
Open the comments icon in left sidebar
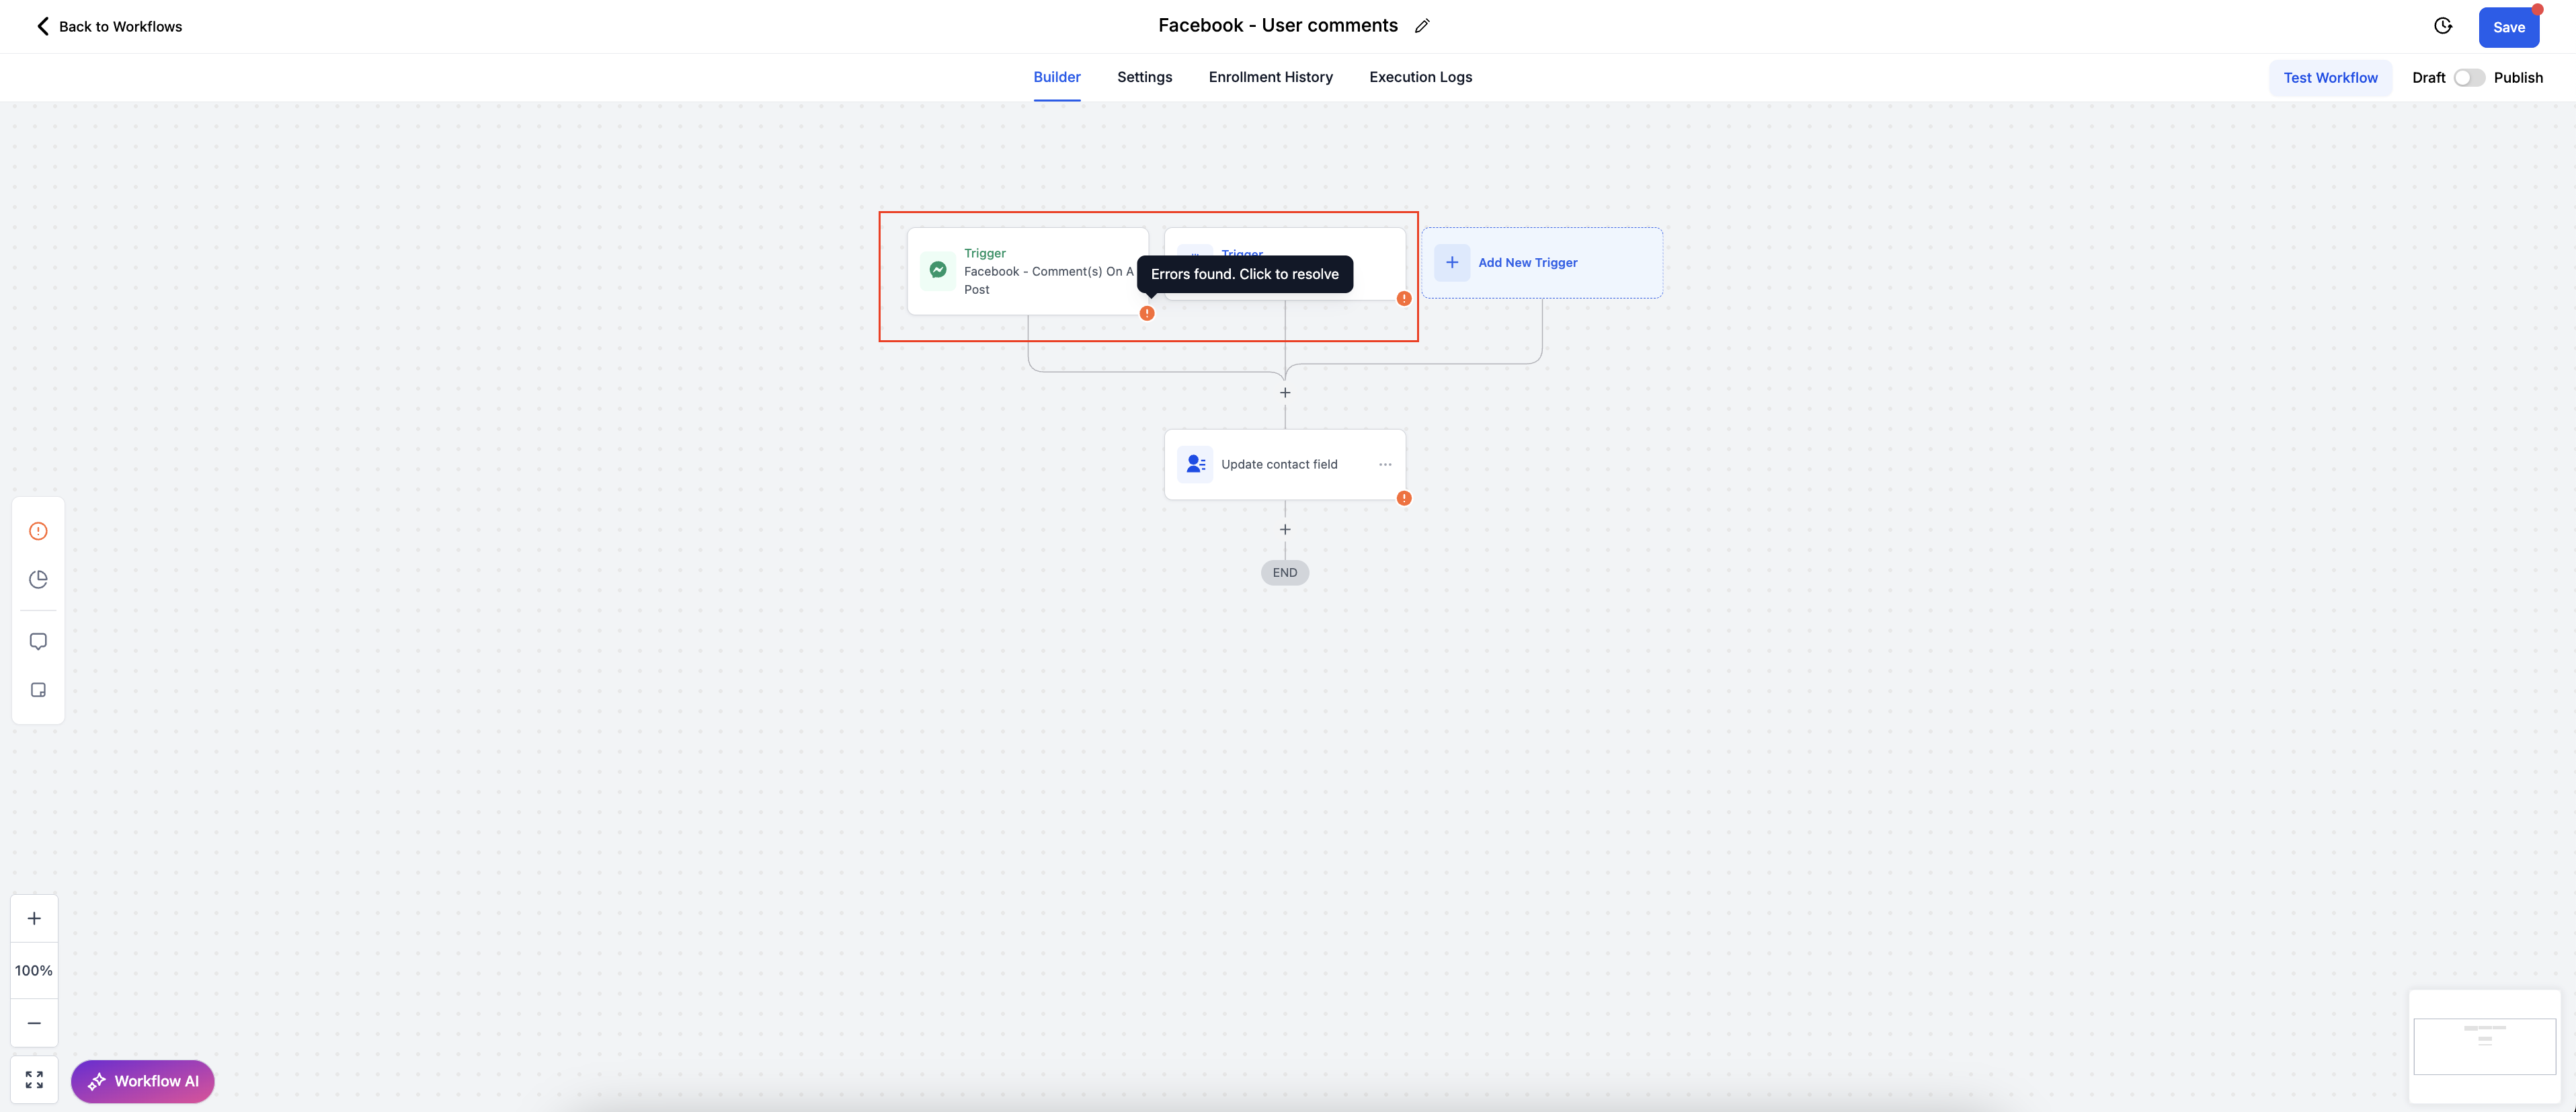pos(38,641)
